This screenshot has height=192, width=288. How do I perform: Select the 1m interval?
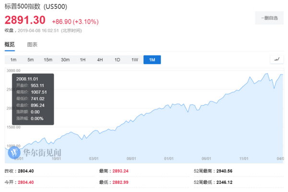[x=13, y=60]
